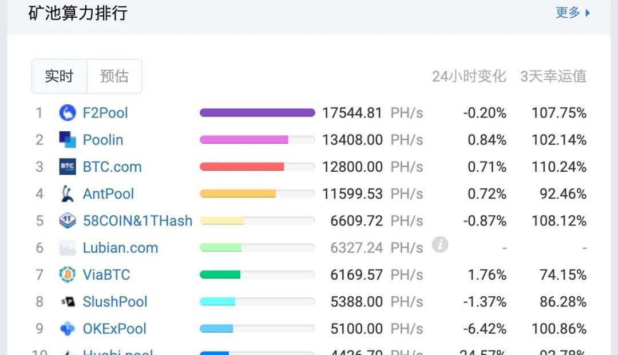Switch to the 实时 tab
The height and width of the screenshot is (355, 618).
[60, 76]
